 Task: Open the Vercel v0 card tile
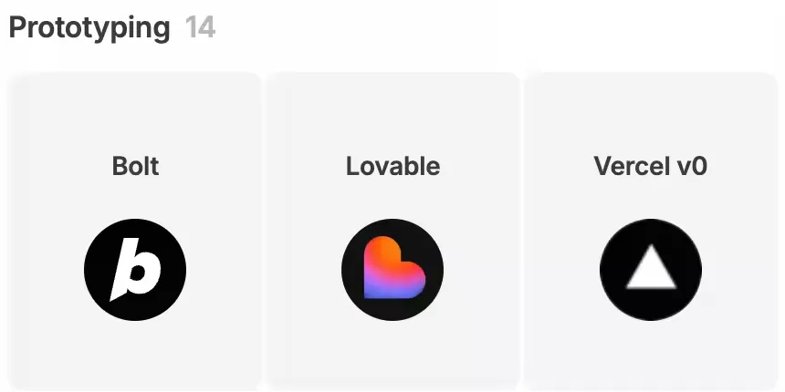pos(651,232)
